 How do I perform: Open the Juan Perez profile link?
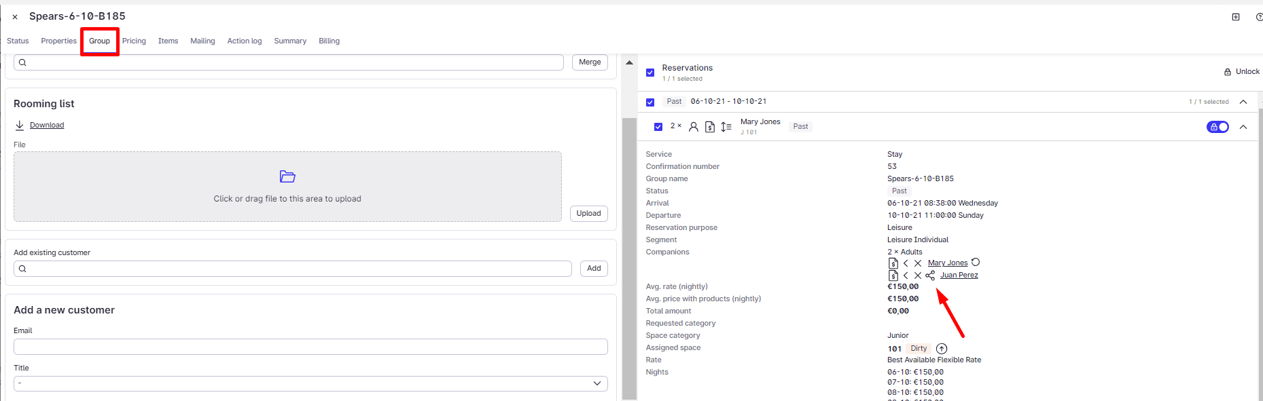959,275
